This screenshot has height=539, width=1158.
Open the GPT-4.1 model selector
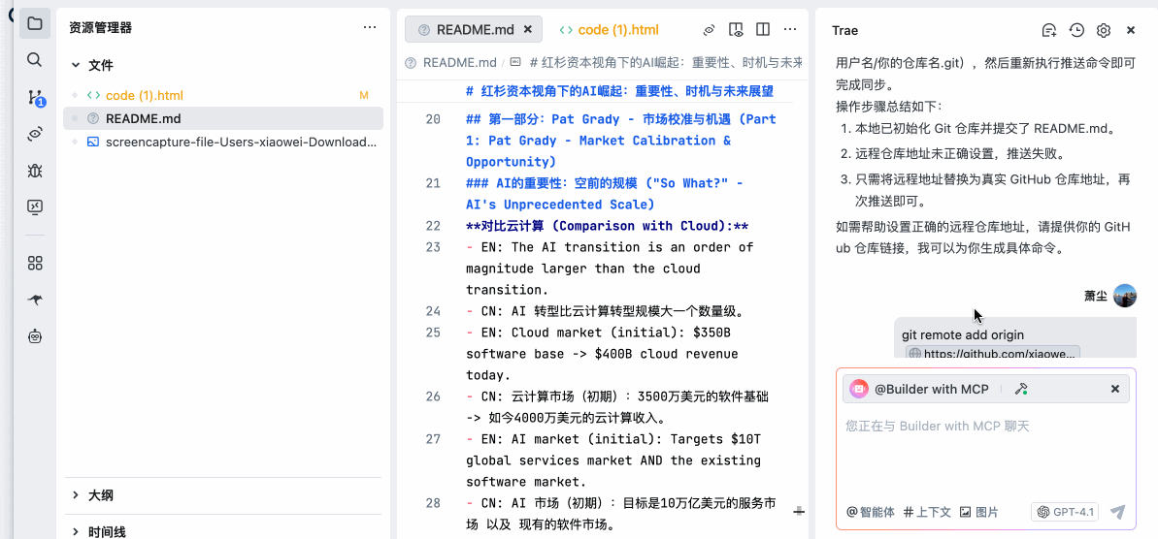tap(1065, 512)
